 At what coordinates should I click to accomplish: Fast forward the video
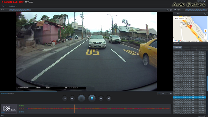101,98
